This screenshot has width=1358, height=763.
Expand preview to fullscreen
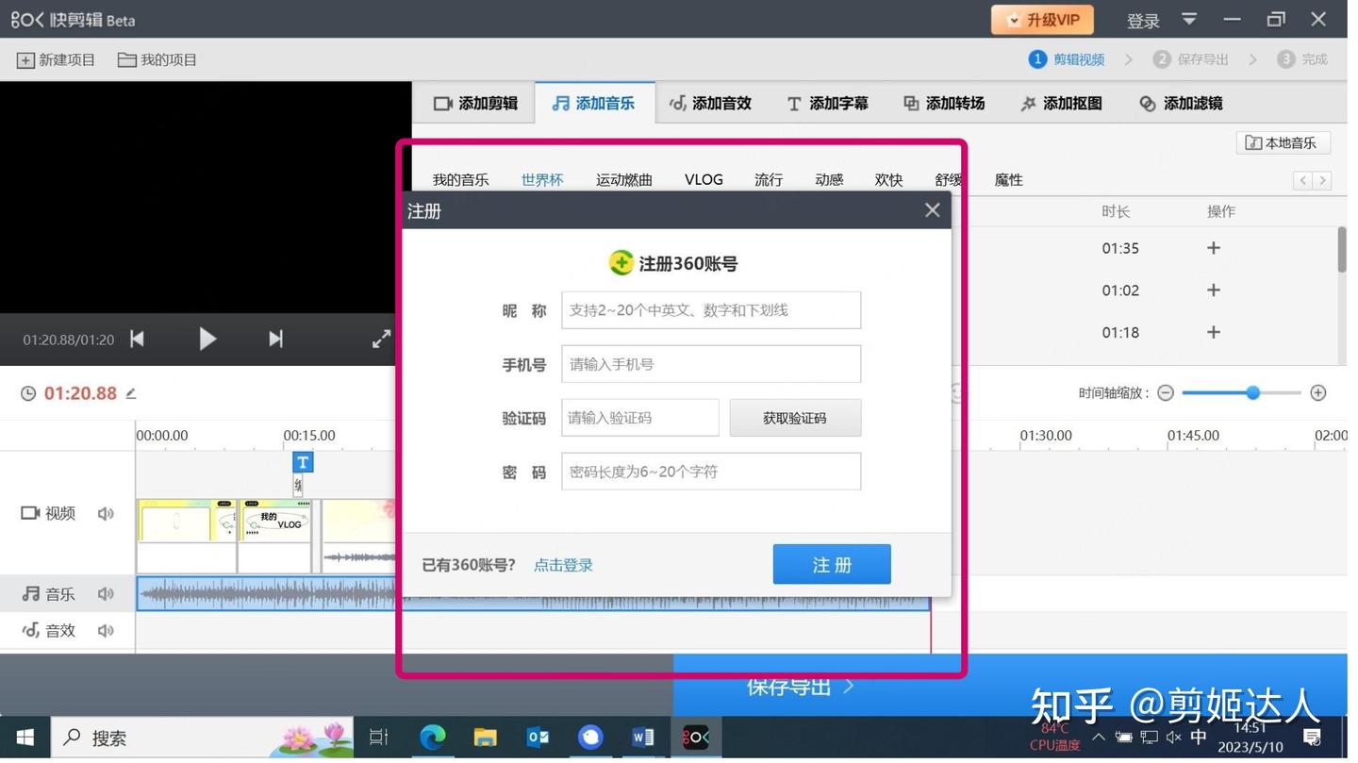pos(381,340)
